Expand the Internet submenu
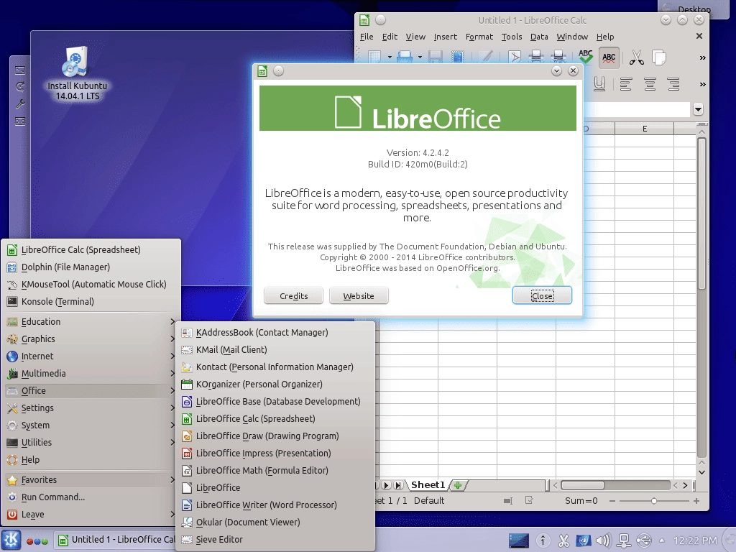This screenshot has width=736, height=552. [x=91, y=356]
